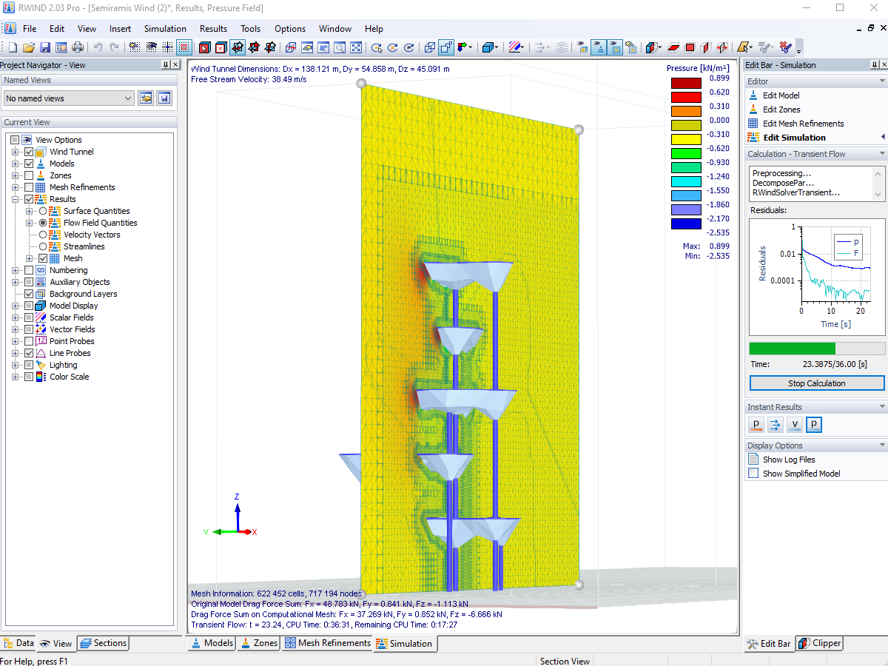Click the residuals plot graph
The image size is (888, 666).
(816, 278)
